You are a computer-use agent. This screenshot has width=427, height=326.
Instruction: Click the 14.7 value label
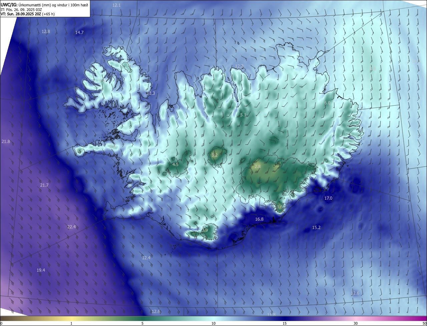(79, 32)
